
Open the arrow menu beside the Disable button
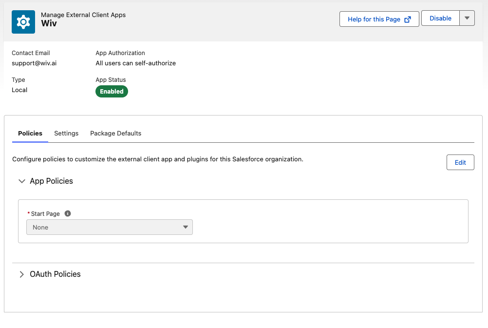pos(467,19)
